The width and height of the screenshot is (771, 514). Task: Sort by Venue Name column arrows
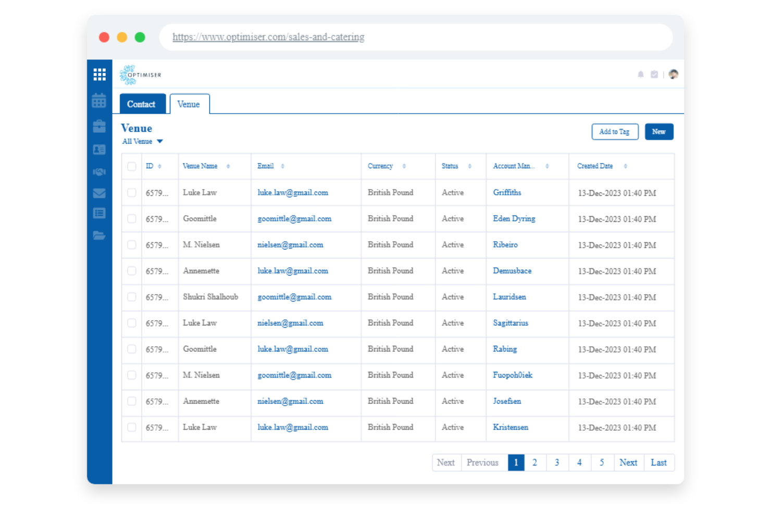click(x=228, y=166)
